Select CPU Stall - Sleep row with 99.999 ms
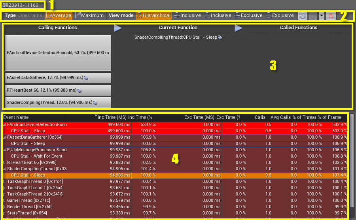Viewport: 356px width, 220px height. coord(175,143)
